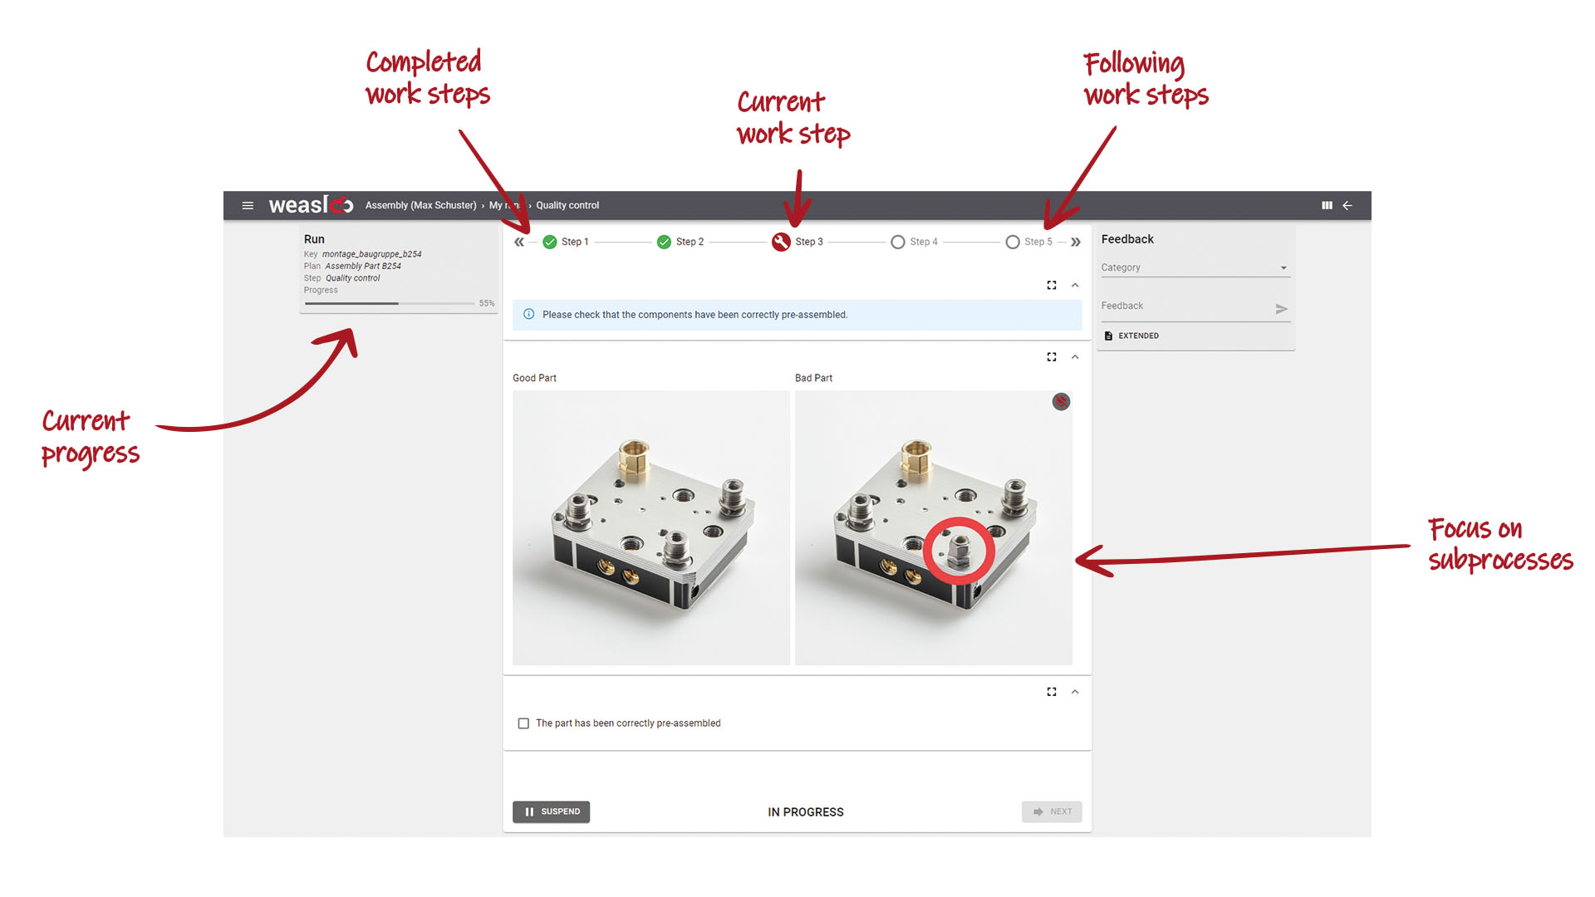Image resolution: width=1595 pixels, height=897 pixels.
Task: Click the Good Part image thumbnail
Action: (x=650, y=529)
